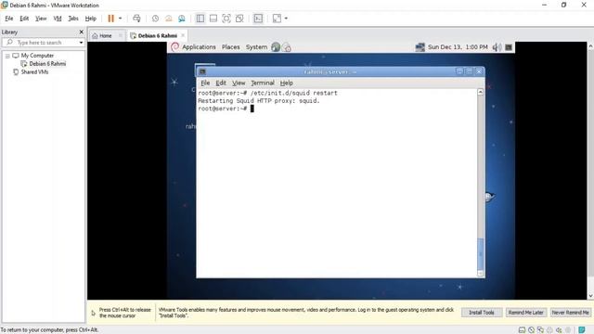594x334 pixels.
Task: Click the Debian swirl logo icon
Action: 174,47
